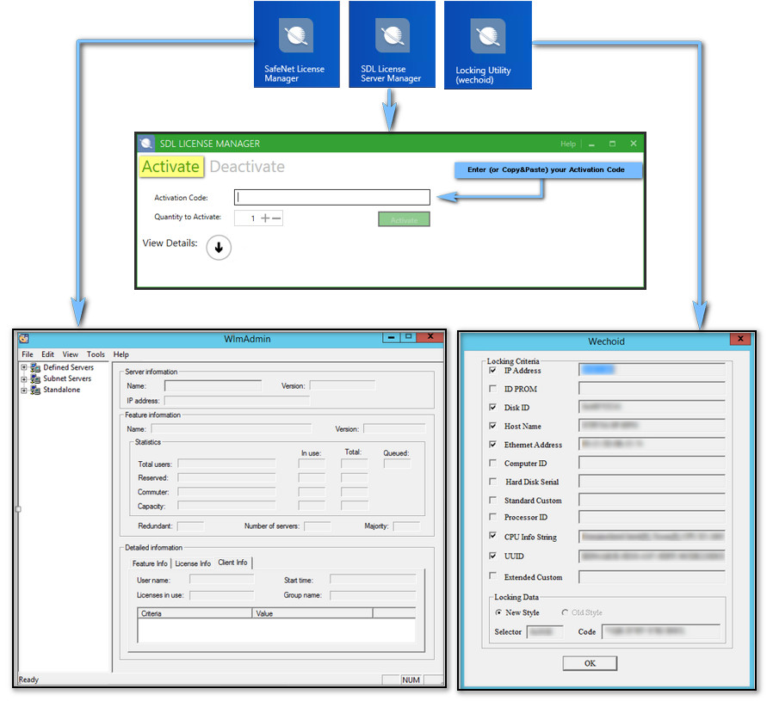
Task: Close the Wechoid window
Action: [740, 338]
